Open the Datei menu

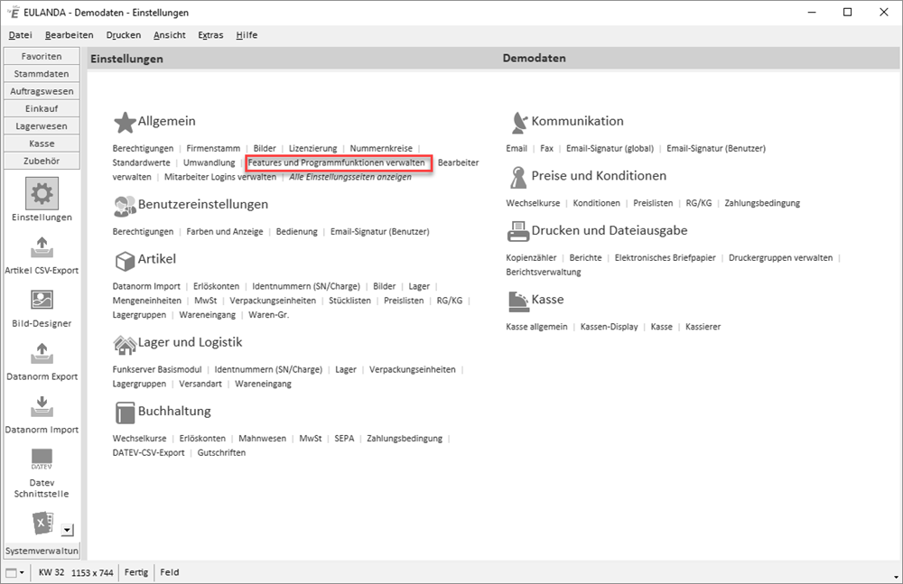20,35
